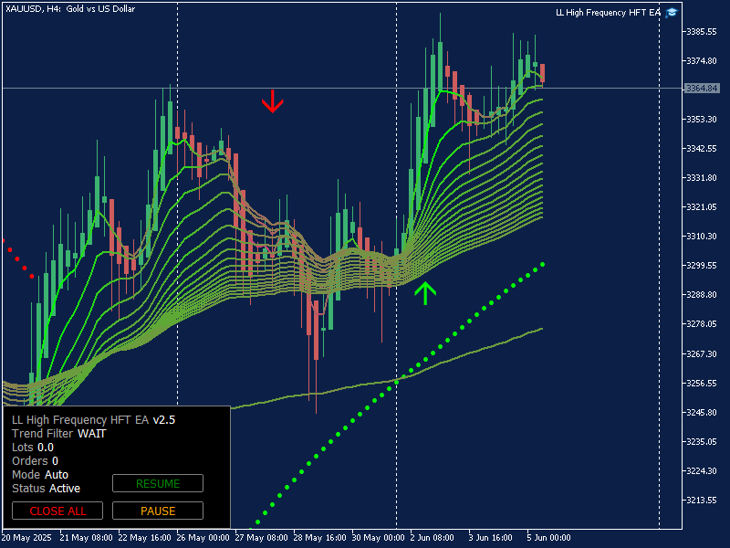Click the Mode Auto line
The height and width of the screenshot is (548, 730).
point(40,475)
